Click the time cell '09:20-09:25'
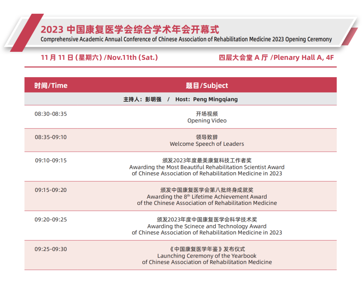 click(51, 219)
